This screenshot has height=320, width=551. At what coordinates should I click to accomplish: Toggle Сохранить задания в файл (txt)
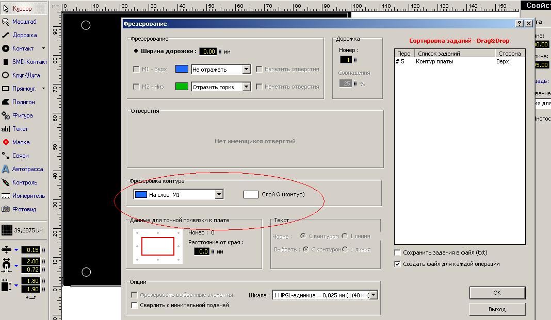click(x=397, y=252)
